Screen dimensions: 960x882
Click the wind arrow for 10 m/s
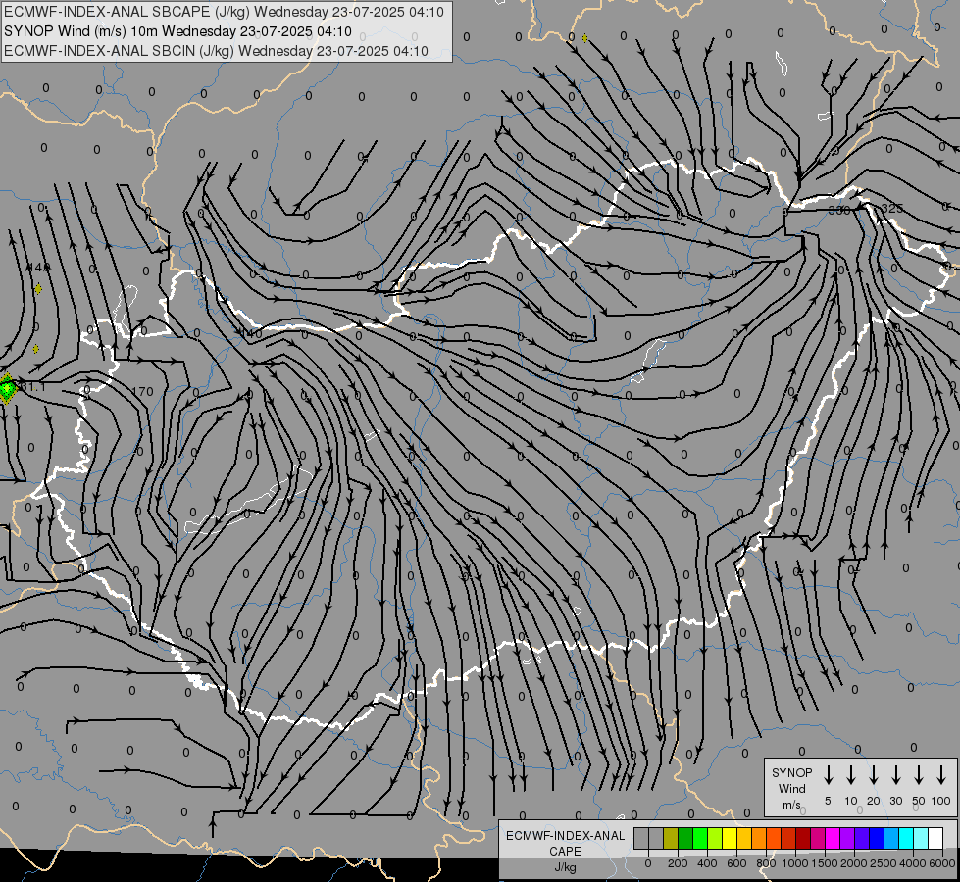pyautogui.click(x=850, y=775)
